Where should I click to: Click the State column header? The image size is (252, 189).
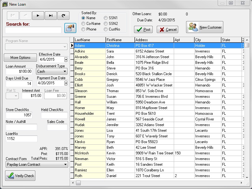point(231,40)
